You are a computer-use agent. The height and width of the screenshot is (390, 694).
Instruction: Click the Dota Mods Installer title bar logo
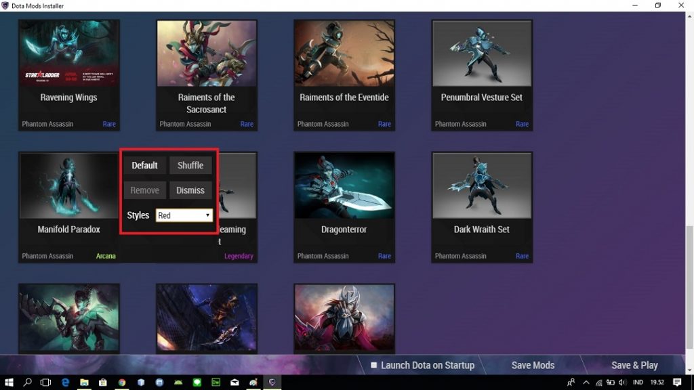tap(5, 5)
